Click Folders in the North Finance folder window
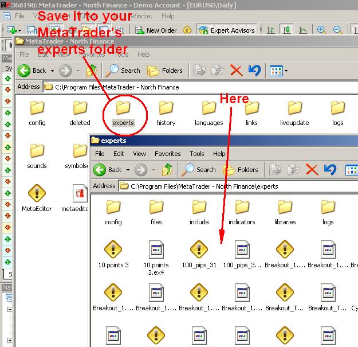Screen dimensions: 358x347 (165, 71)
